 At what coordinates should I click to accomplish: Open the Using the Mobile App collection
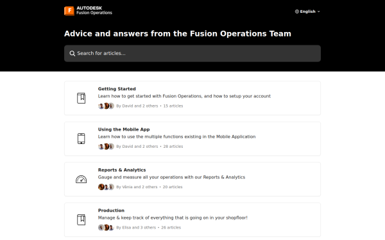coord(193,139)
